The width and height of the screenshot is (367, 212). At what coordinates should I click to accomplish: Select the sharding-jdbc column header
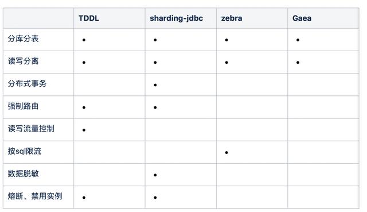click(176, 18)
